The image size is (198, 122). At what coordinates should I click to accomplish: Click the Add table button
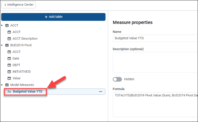click(x=53, y=17)
